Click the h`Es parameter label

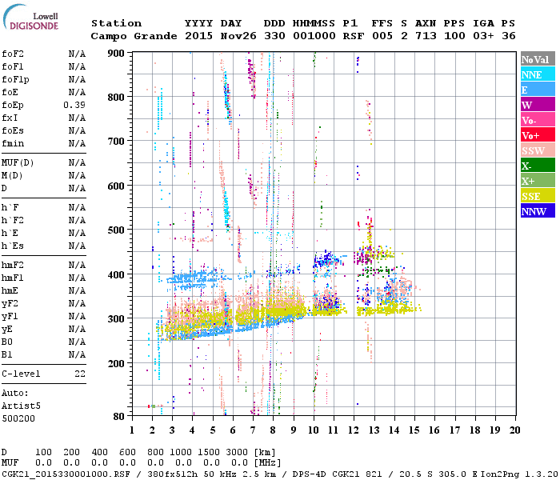point(13,246)
